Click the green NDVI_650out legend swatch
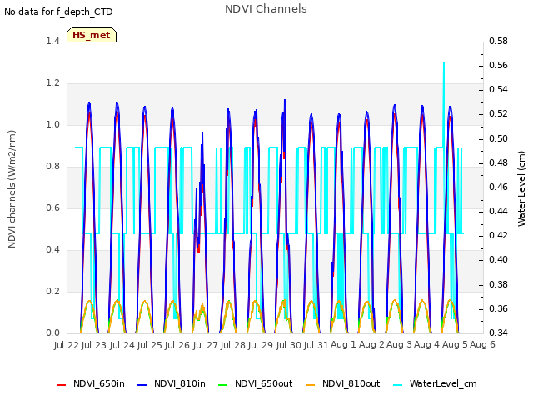533x400 pixels. click(x=223, y=385)
